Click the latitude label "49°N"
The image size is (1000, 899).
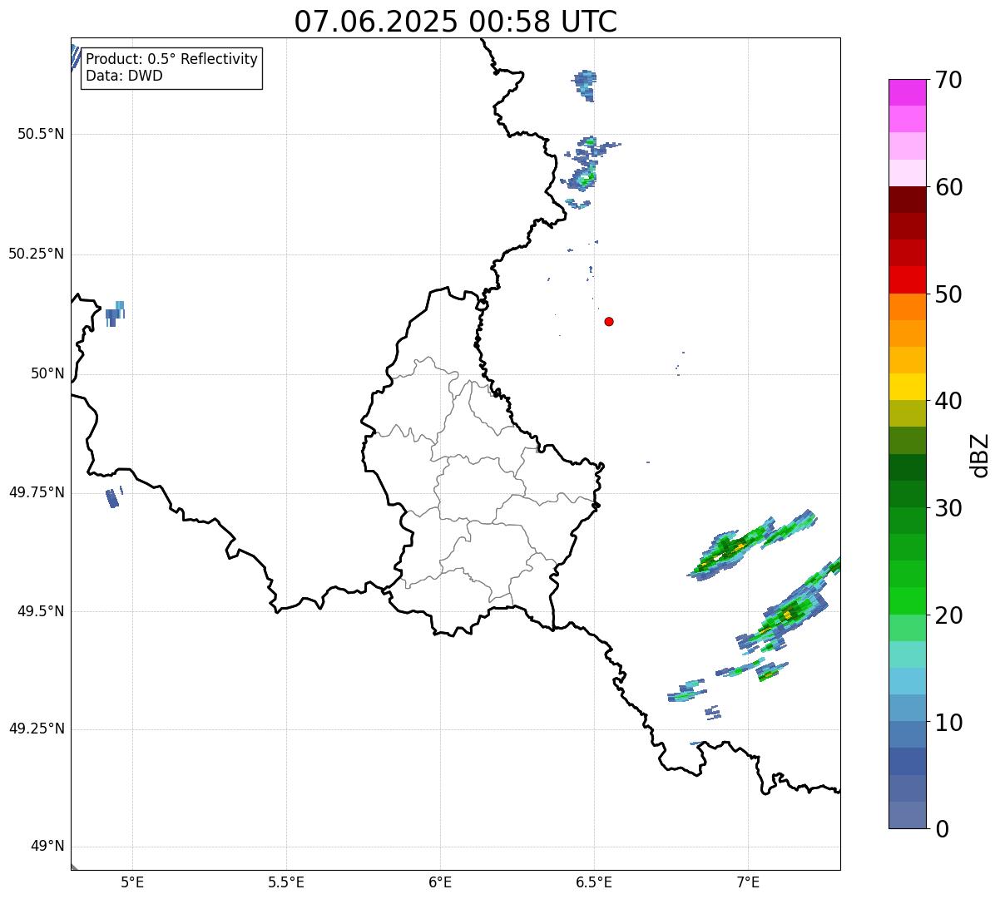(x=47, y=847)
